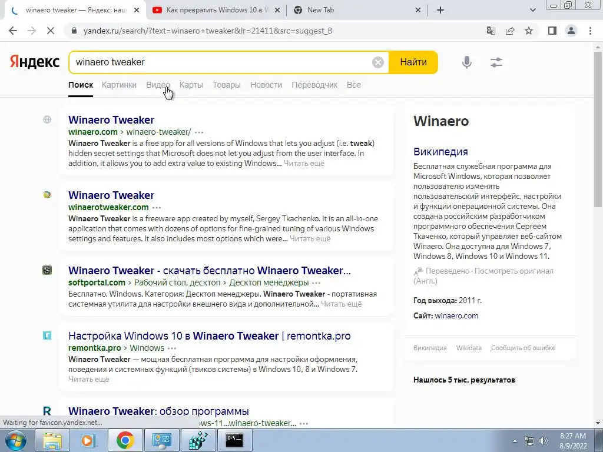
Task: Open the Все services tab
Action: click(x=354, y=85)
